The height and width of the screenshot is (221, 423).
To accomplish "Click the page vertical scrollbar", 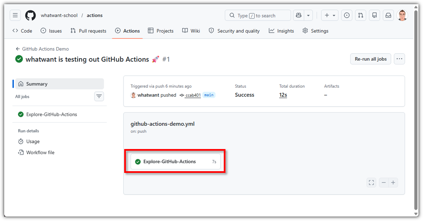I will (416, 110).
